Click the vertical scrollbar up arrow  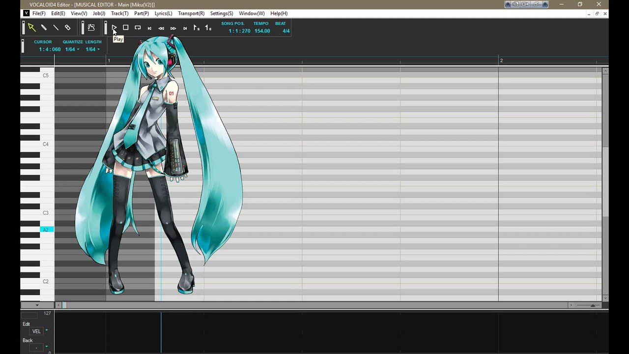605,71
